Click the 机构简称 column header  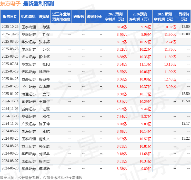click(x=28, y=16)
